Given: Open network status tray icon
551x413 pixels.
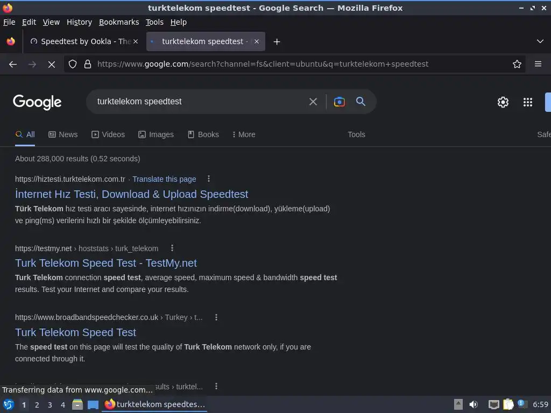Looking at the screenshot, I should 494,404.
